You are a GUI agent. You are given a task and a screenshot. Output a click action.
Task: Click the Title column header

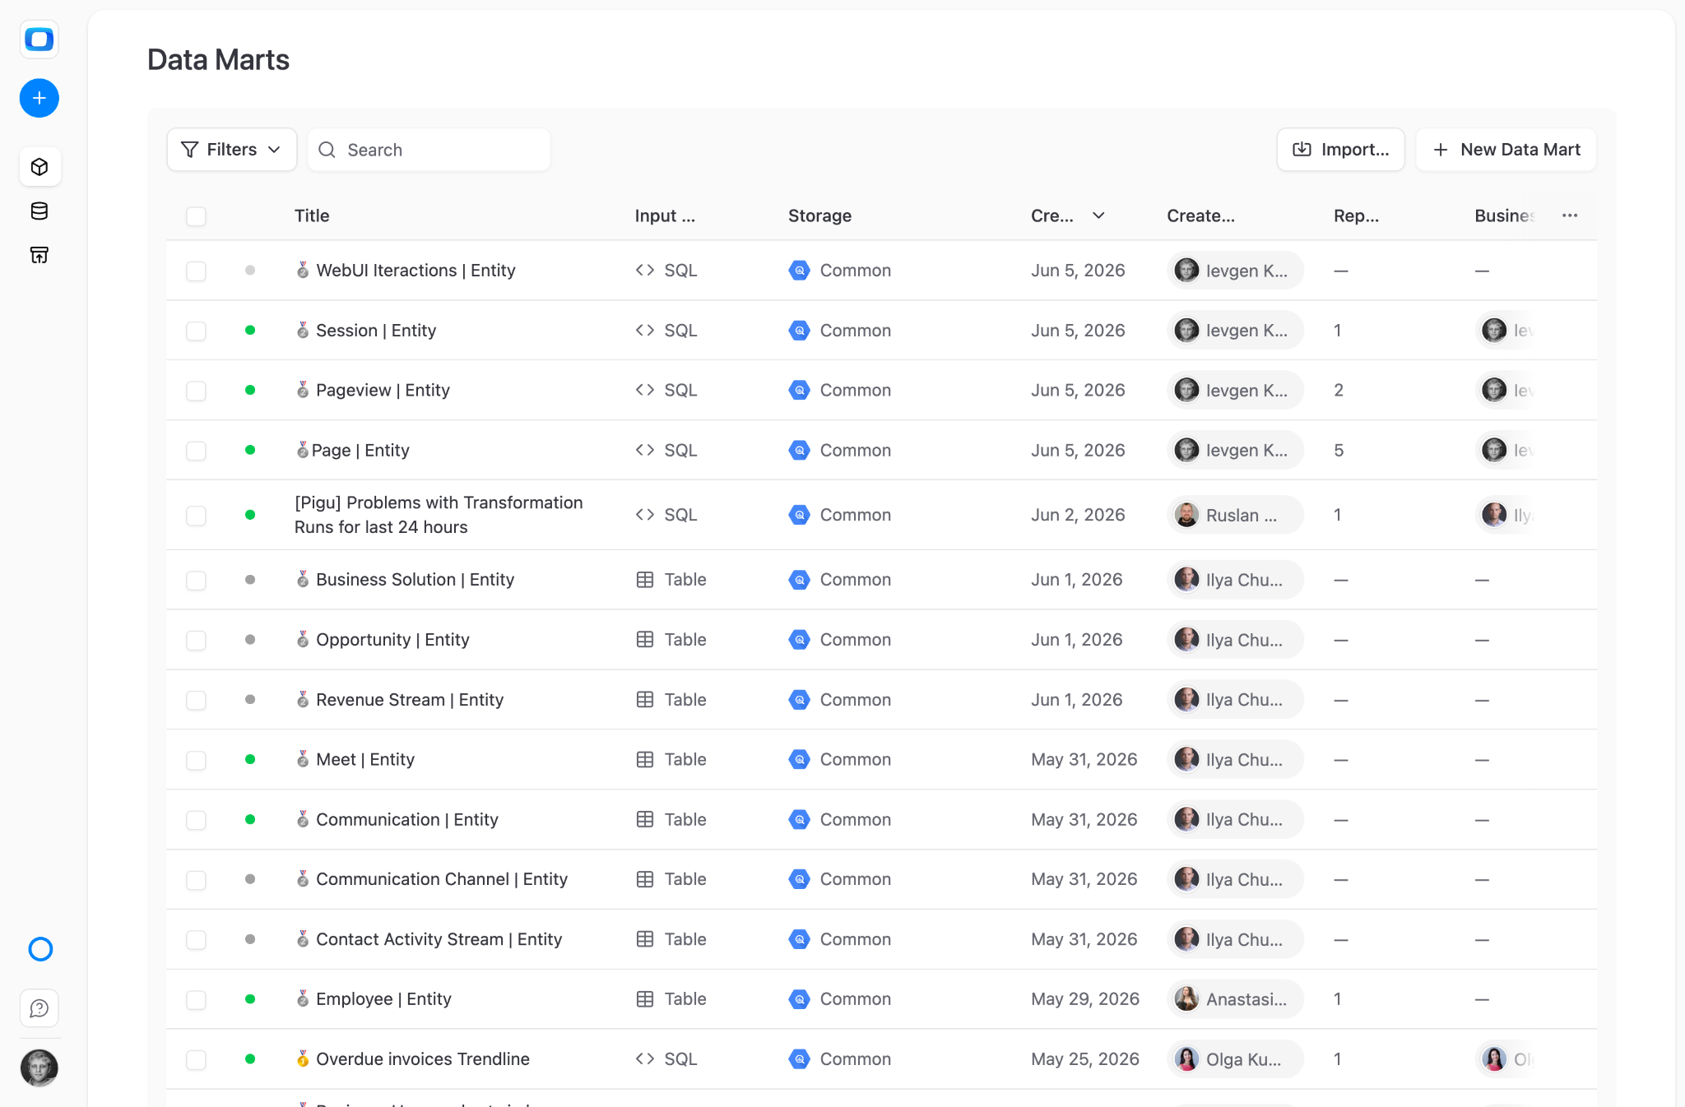(x=312, y=215)
